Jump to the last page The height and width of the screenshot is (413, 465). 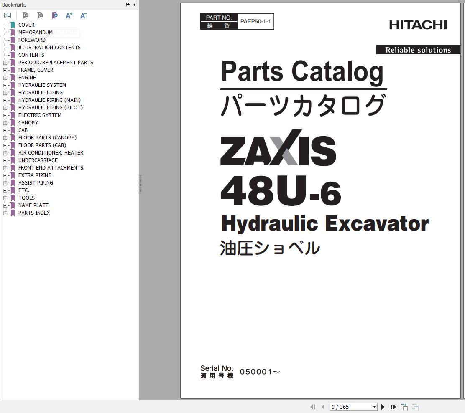click(x=393, y=407)
